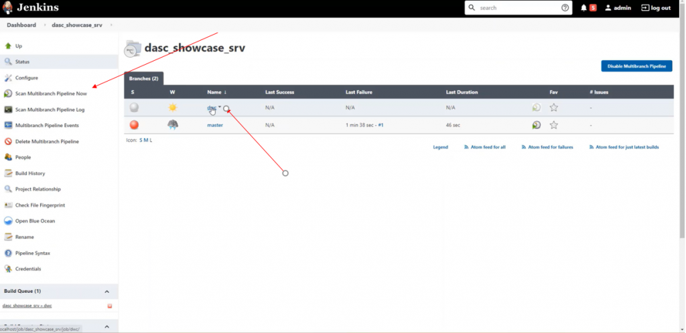Screen dimensions: 686x333
Task: Open the Configure link
Action: point(27,78)
